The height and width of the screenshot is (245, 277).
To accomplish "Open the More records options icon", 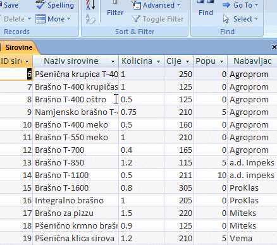I will [x=40, y=19].
